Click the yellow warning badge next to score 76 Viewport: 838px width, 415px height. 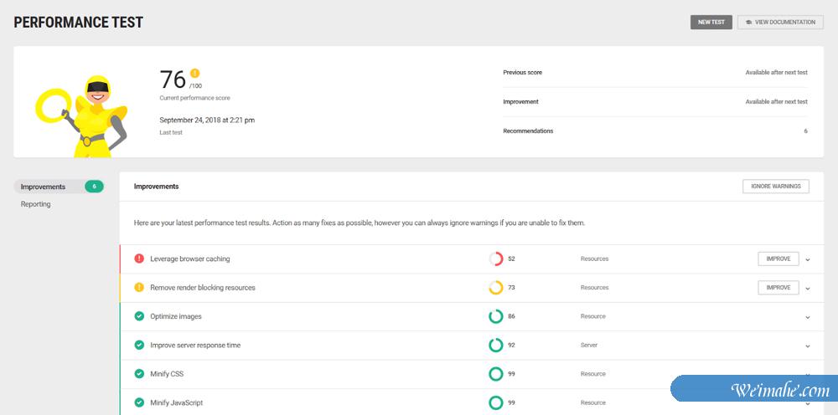[195, 73]
